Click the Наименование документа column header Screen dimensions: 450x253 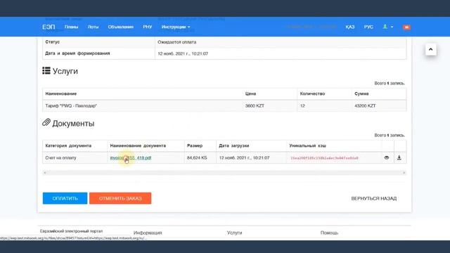pos(138,145)
